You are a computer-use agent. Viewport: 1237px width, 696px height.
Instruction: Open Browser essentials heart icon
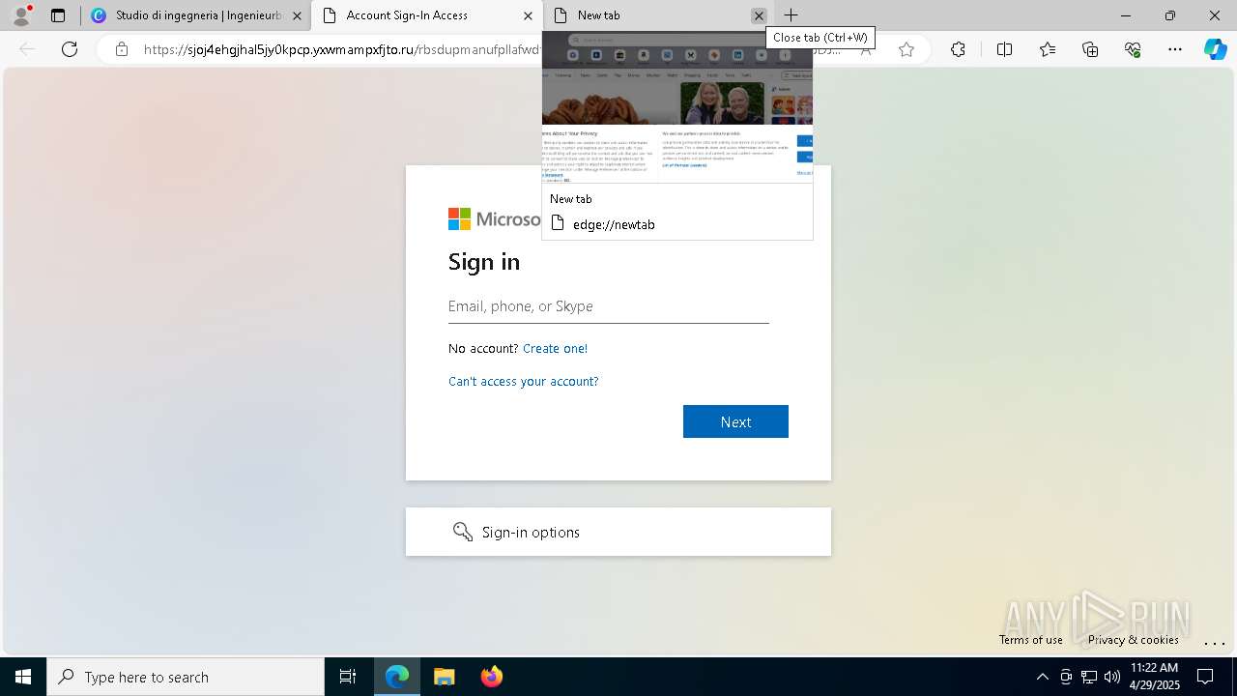(1133, 49)
